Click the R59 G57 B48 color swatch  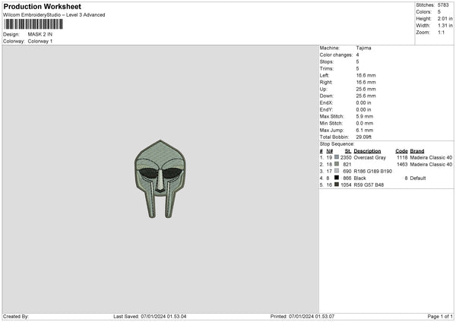tap(337, 185)
